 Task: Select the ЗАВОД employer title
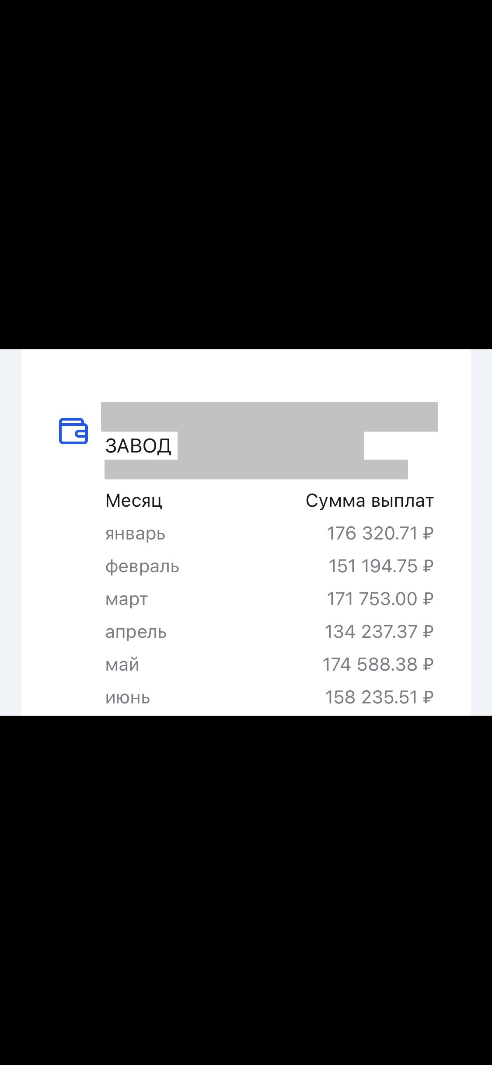pyautogui.click(x=138, y=446)
